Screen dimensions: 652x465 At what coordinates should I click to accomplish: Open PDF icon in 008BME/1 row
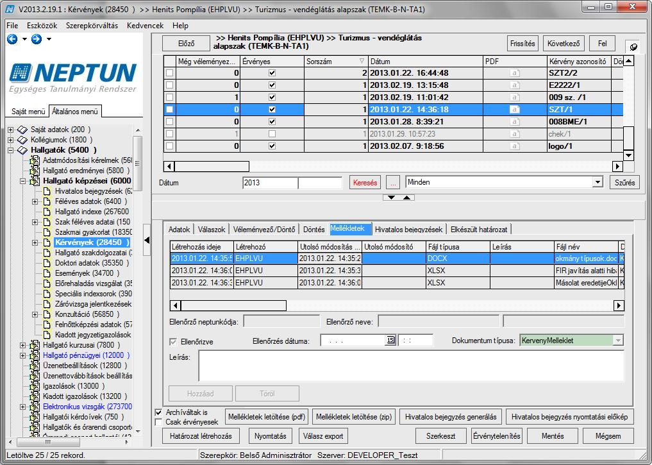pos(515,121)
